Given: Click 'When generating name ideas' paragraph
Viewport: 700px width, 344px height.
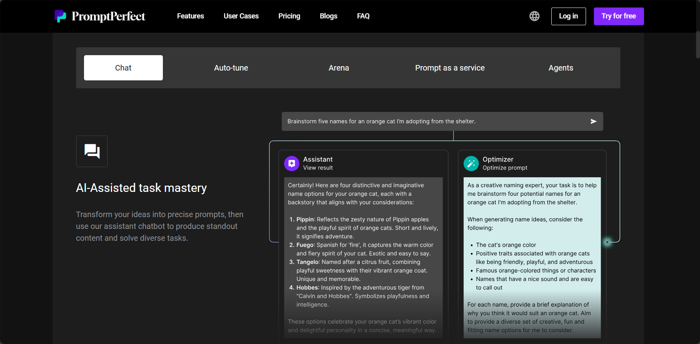Looking at the screenshot, I should pyautogui.click(x=525, y=223).
